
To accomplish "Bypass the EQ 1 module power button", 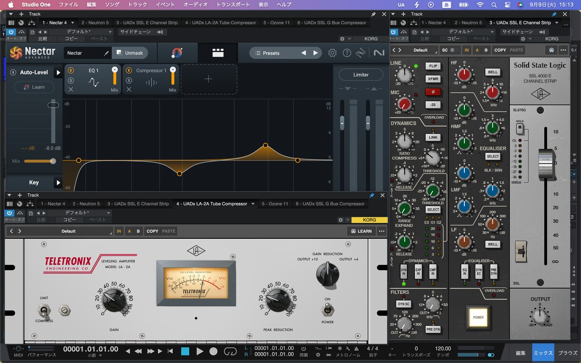I will (x=71, y=70).
